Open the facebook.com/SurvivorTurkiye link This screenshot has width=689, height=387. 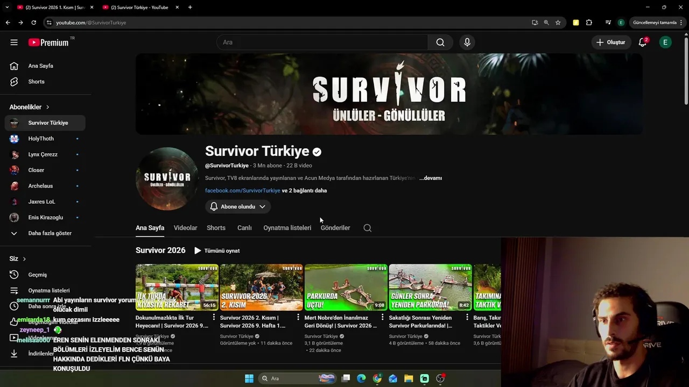coord(242,191)
